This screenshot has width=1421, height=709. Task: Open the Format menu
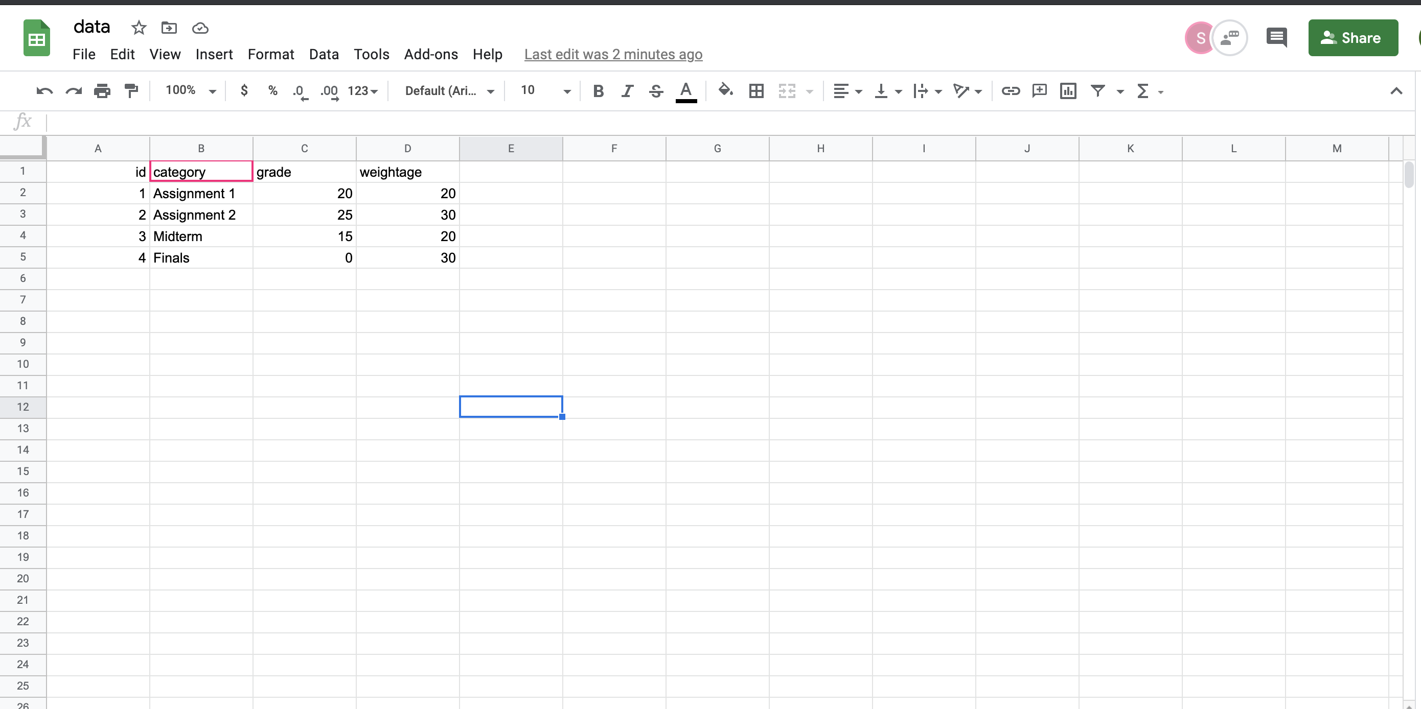coord(270,54)
